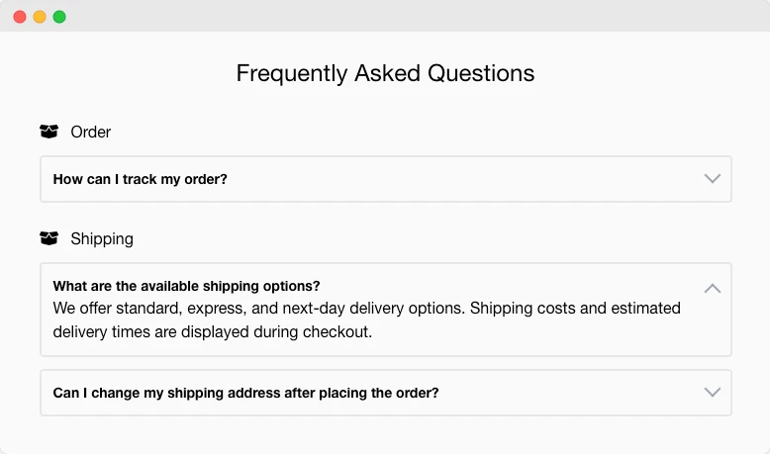770x454 pixels.
Task: Click "What are the available shipping options?" heading
Action: 186,286
